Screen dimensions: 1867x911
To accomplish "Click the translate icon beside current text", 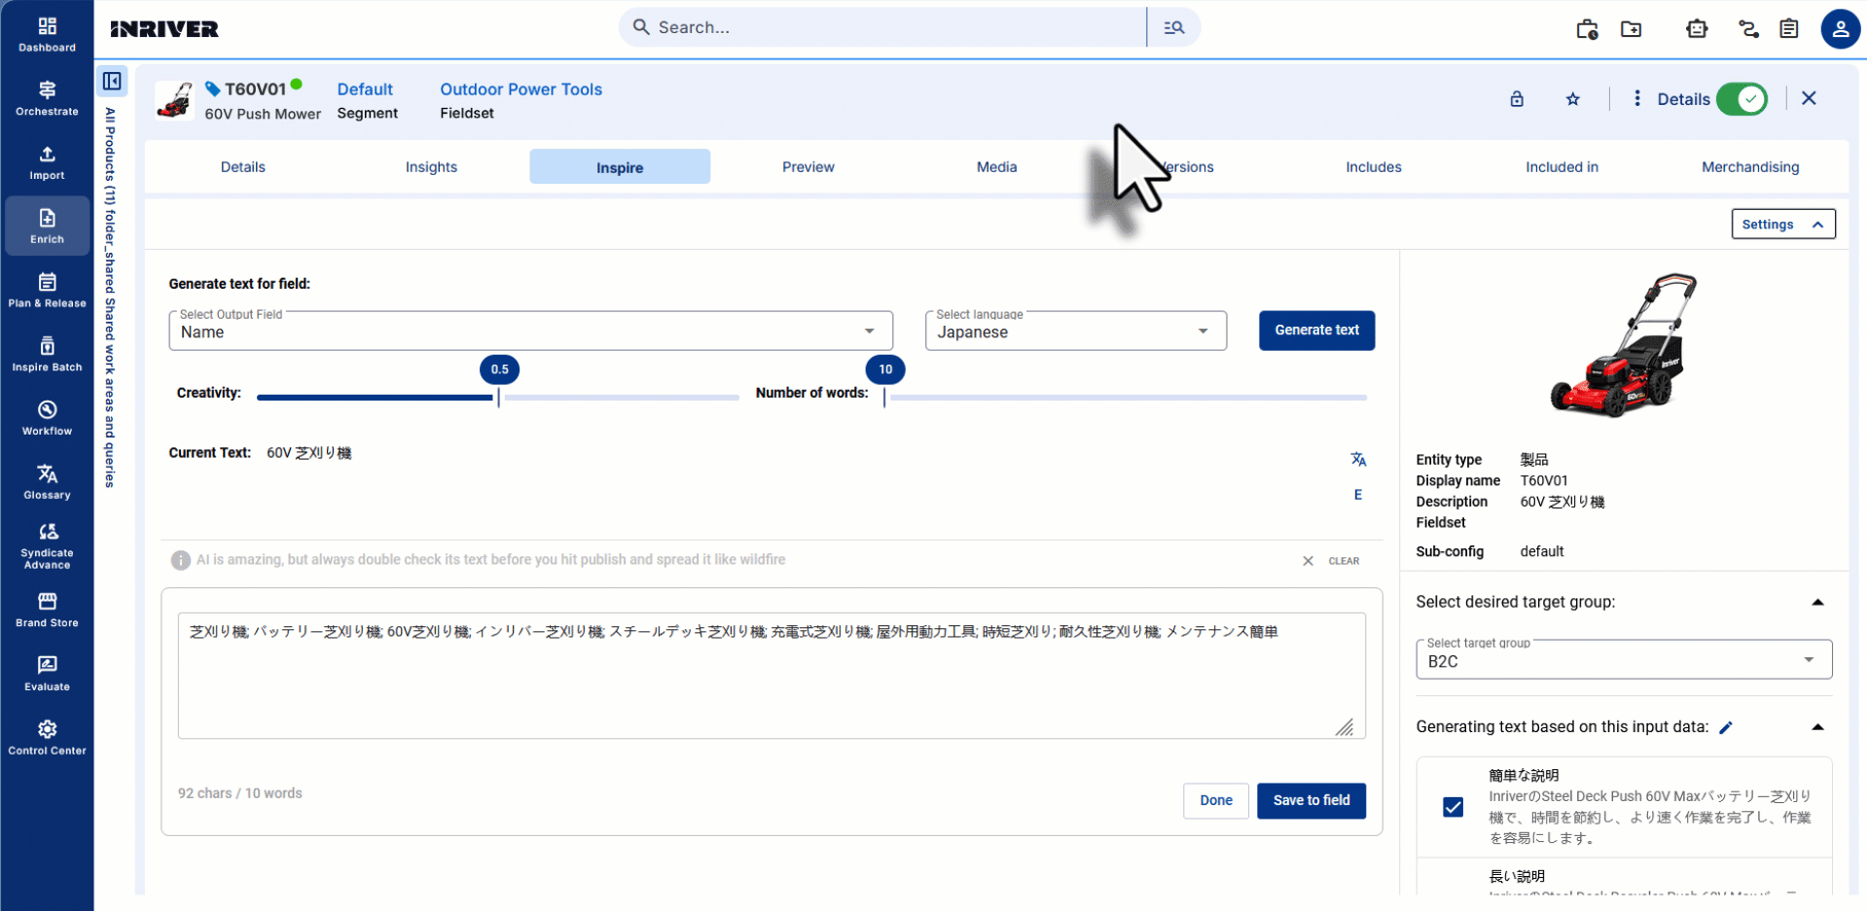I will [1358, 459].
